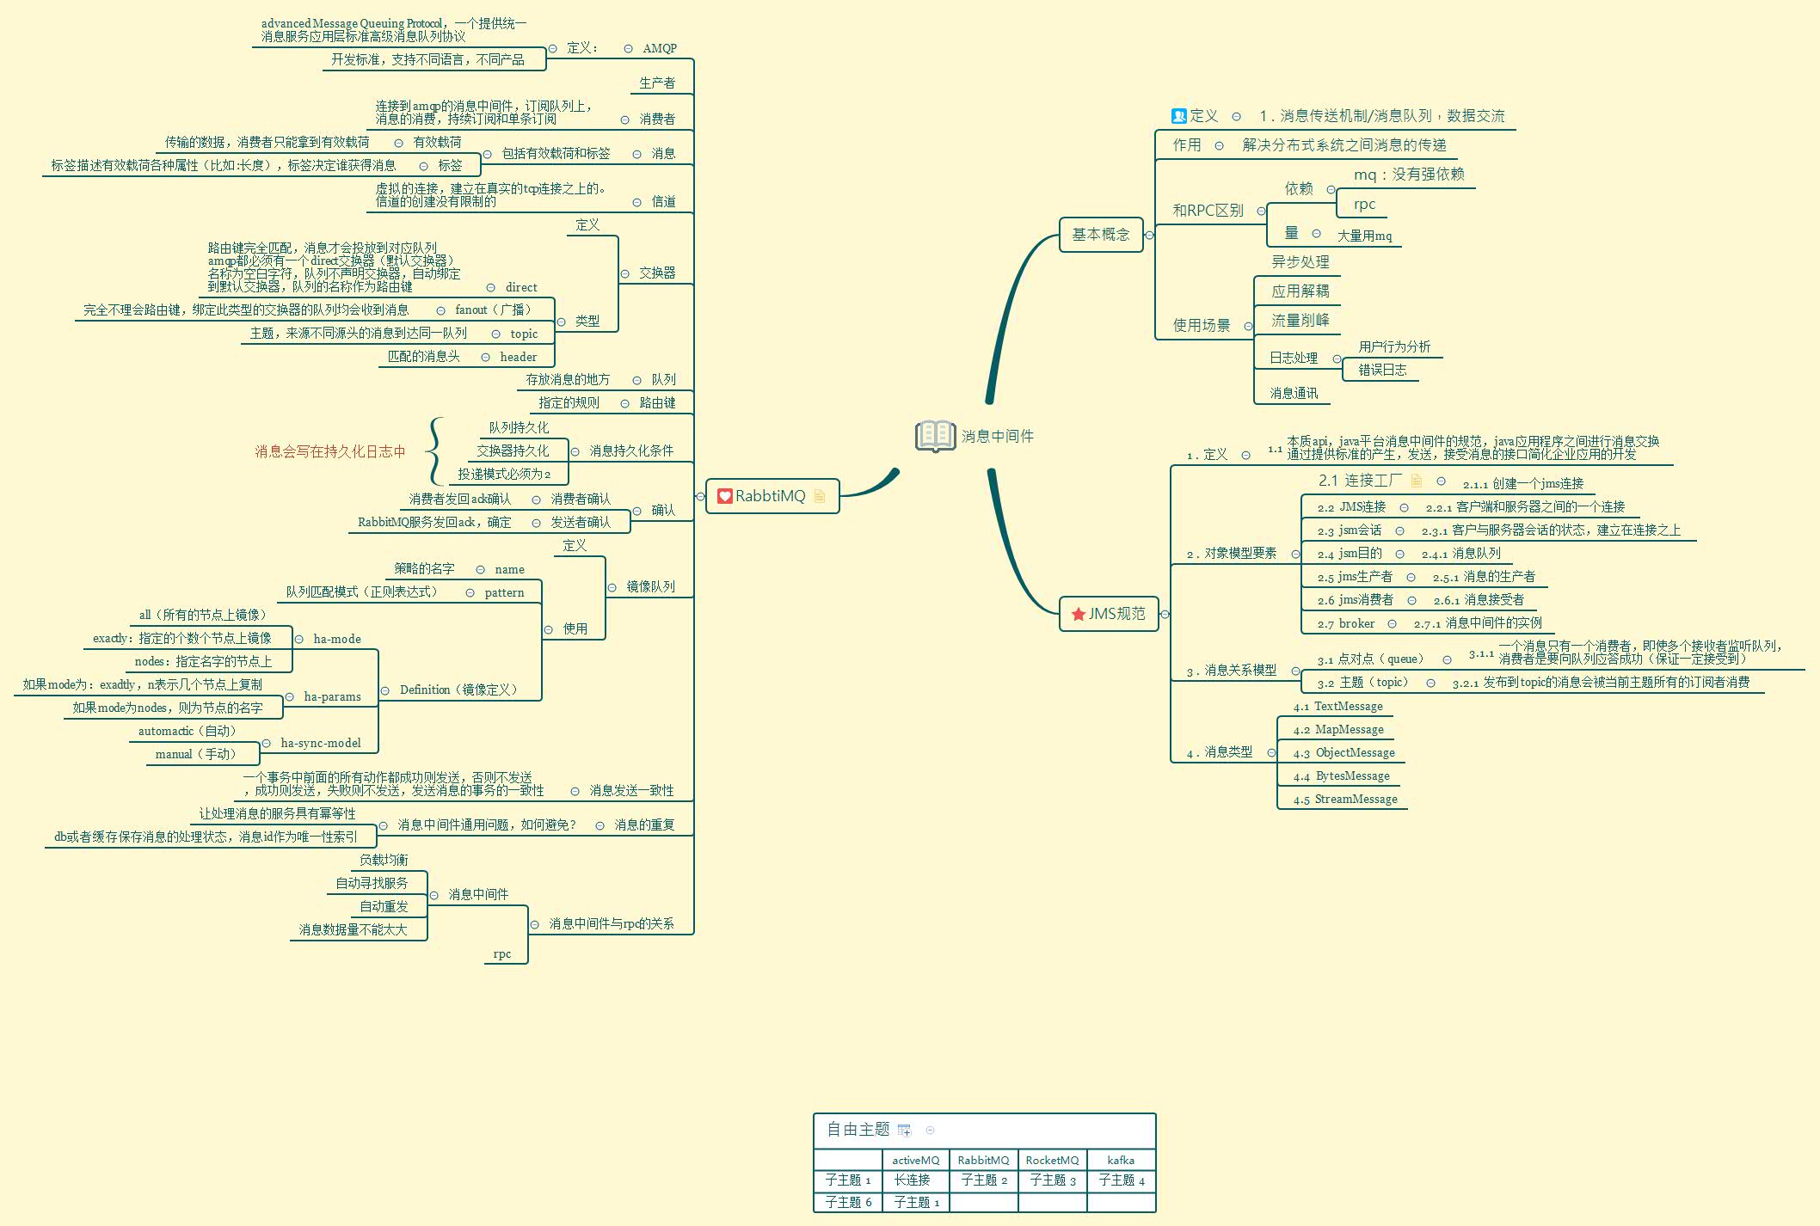Select the kafka column header cell
This screenshot has width=1820, height=1226.
click(x=1121, y=1160)
